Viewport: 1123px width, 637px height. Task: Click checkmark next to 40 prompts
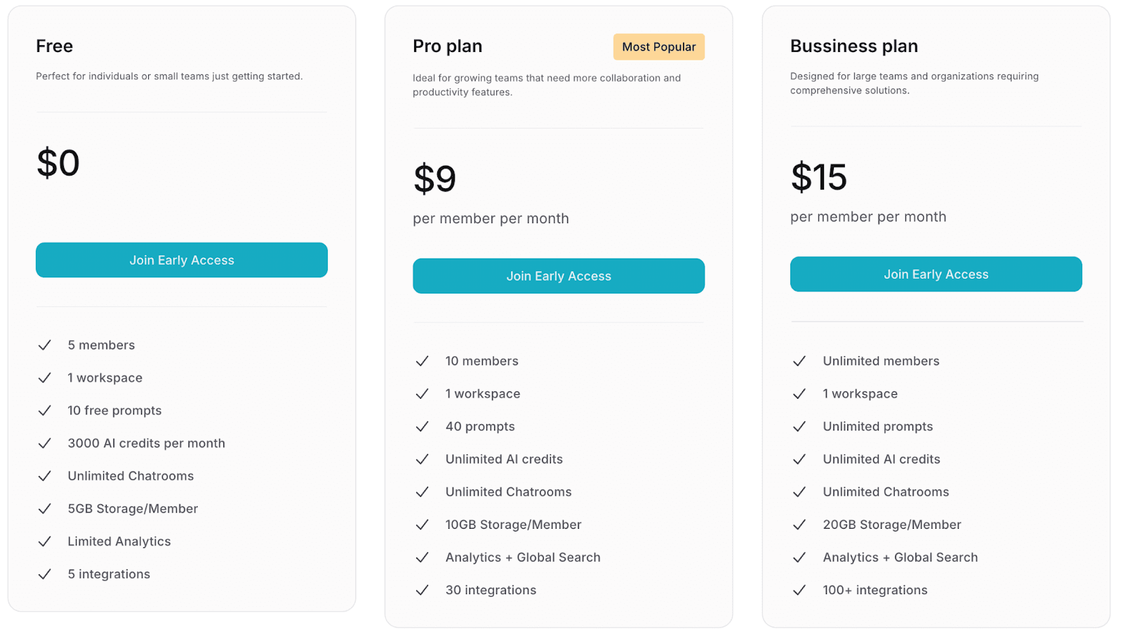tap(422, 426)
